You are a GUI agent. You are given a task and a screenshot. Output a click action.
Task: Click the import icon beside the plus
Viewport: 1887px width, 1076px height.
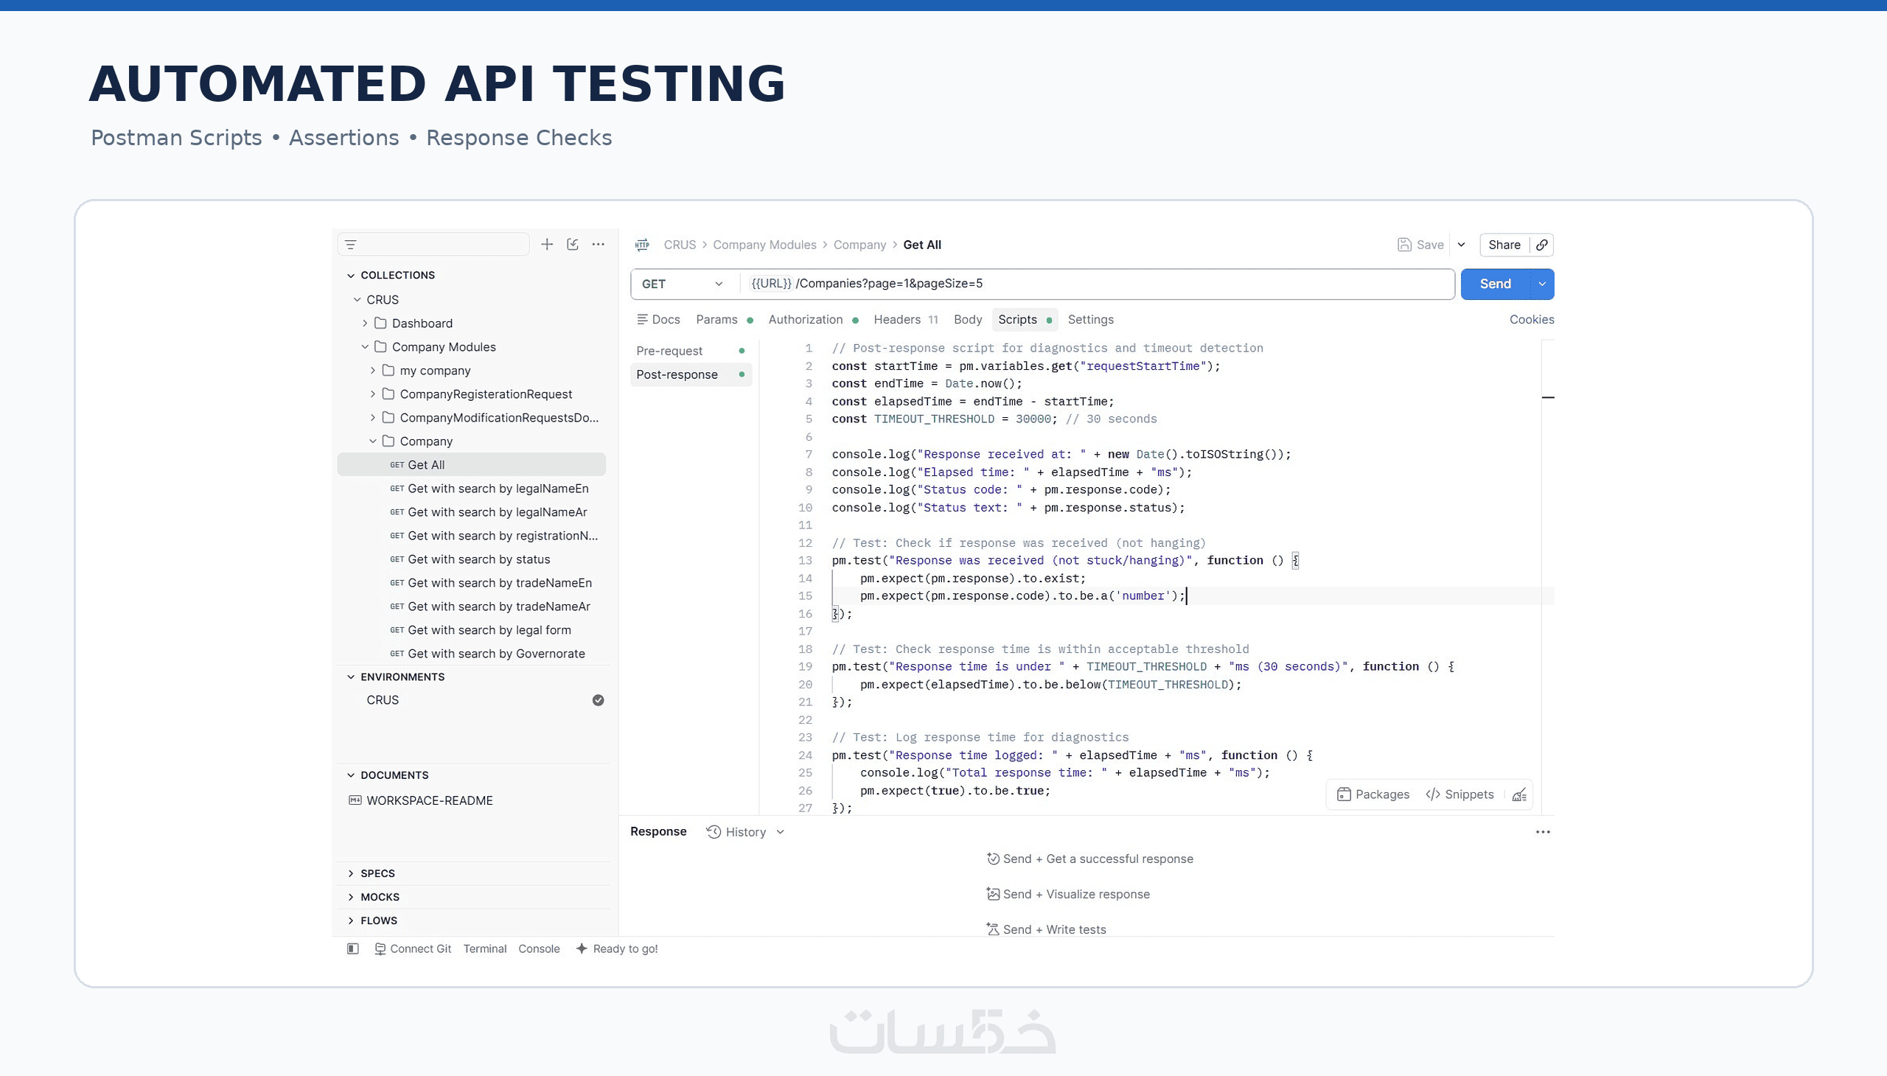[572, 245]
